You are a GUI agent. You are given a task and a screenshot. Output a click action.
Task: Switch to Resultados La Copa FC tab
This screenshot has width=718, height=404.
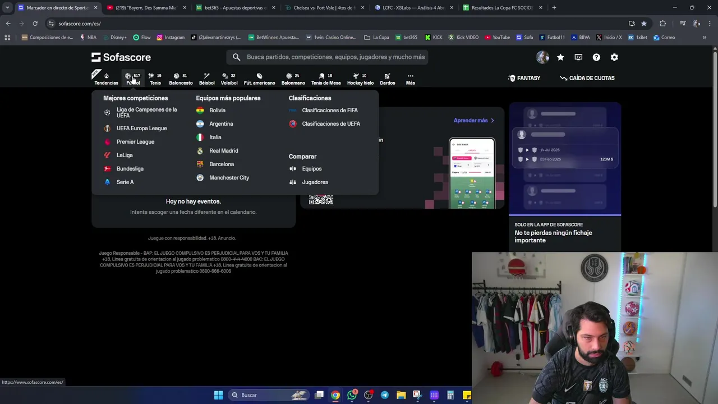(x=503, y=8)
